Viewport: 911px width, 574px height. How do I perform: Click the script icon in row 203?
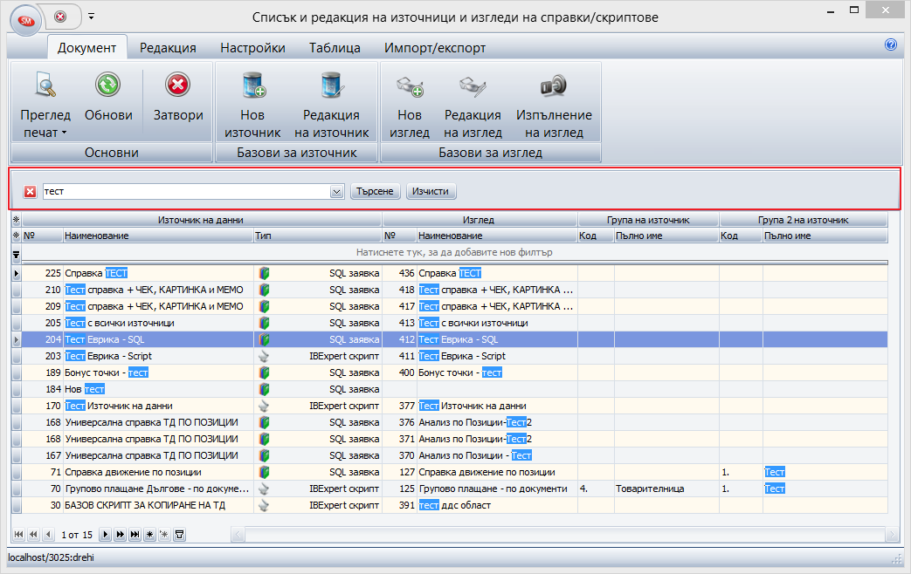click(x=265, y=357)
